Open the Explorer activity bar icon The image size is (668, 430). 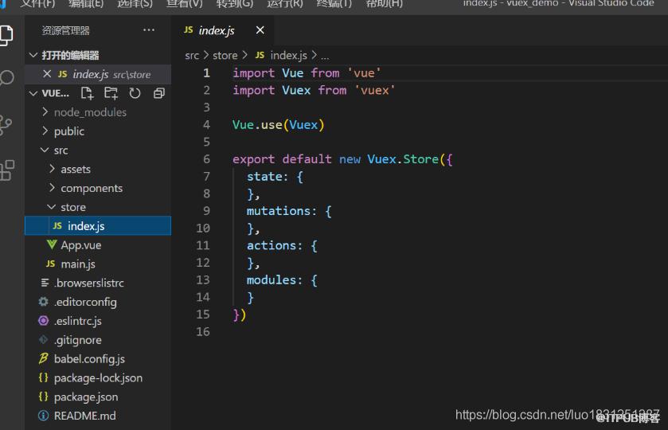[6, 35]
